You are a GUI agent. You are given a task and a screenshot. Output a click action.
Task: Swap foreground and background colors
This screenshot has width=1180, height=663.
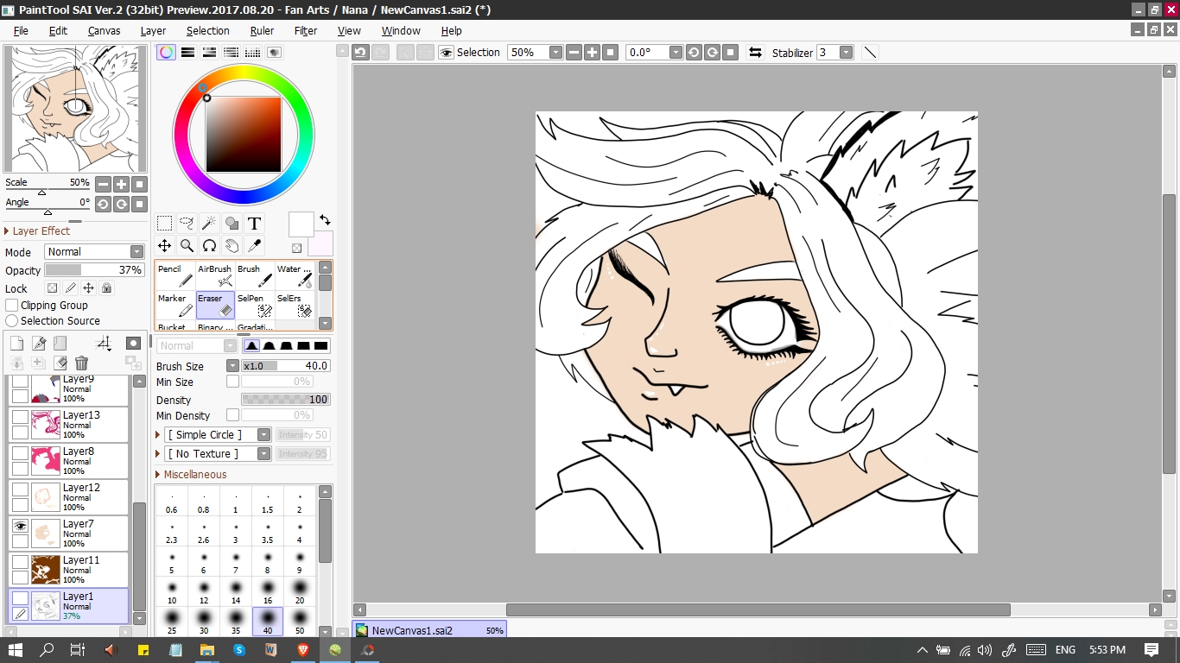click(x=325, y=220)
